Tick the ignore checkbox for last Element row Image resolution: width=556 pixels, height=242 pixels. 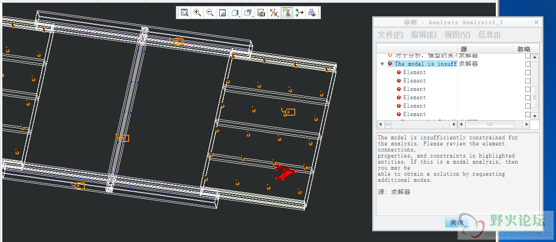tap(528, 114)
